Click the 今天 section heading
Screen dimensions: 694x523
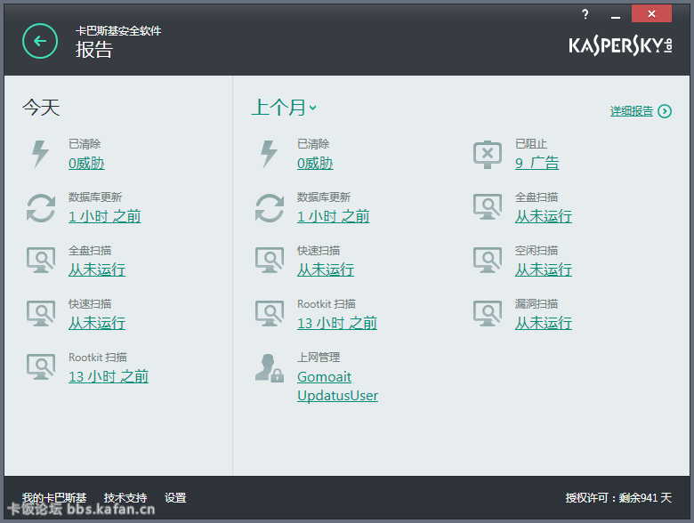point(41,108)
